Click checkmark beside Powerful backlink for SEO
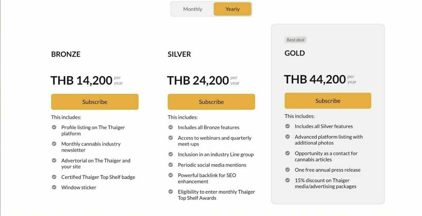 pos(171,175)
